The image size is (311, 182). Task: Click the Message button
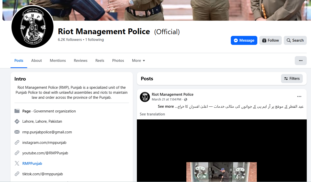244,40
